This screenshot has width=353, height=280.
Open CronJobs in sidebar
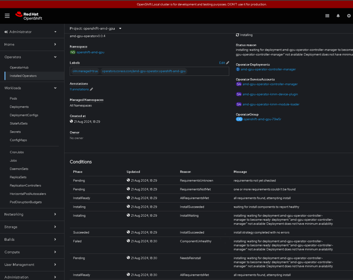tap(17, 152)
